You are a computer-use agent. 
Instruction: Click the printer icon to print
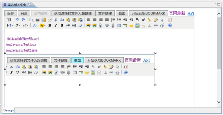pos(38,20)
